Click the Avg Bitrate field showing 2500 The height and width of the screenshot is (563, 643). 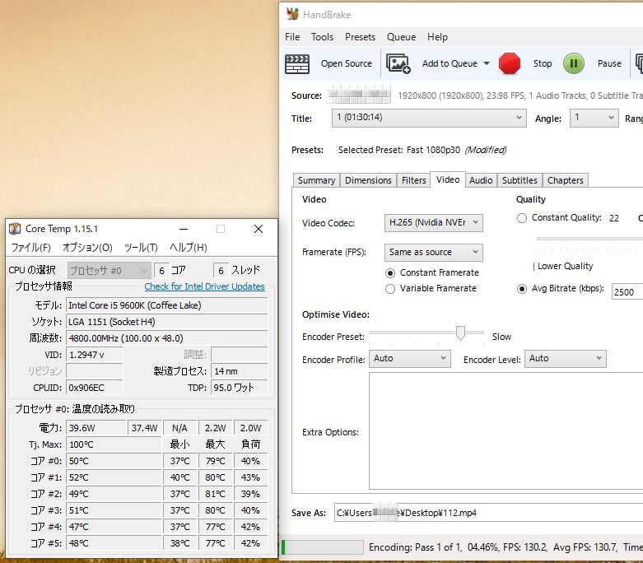[627, 292]
